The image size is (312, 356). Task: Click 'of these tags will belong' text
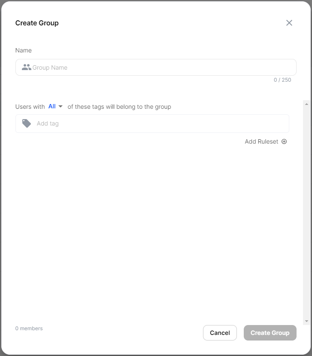[119, 107]
